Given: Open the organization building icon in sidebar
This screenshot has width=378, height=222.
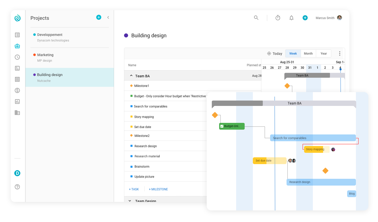Looking at the screenshot, I should (17, 112).
